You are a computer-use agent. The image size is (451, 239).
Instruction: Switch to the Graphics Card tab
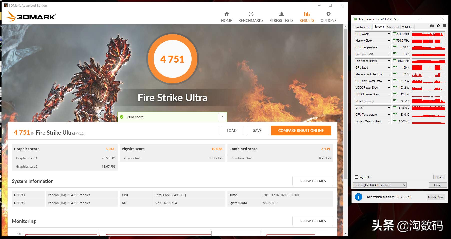(x=363, y=27)
